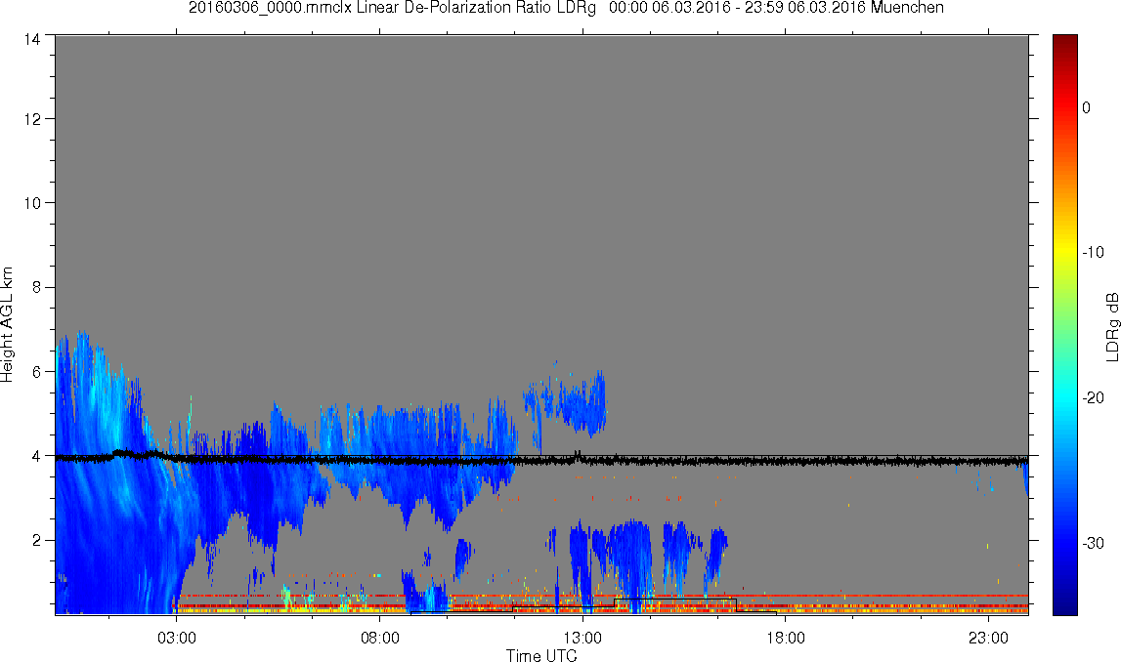Image resolution: width=1121 pixels, height=662 pixels.
Task: Click the 'Time UTC' axis title
Action: [541, 655]
